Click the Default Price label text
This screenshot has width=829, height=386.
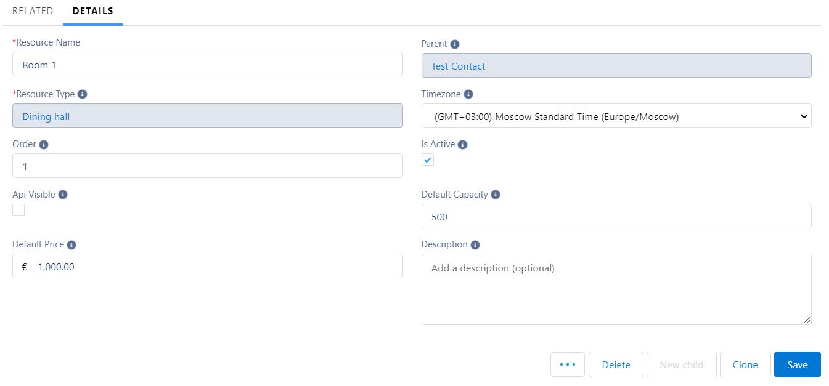[x=38, y=244]
